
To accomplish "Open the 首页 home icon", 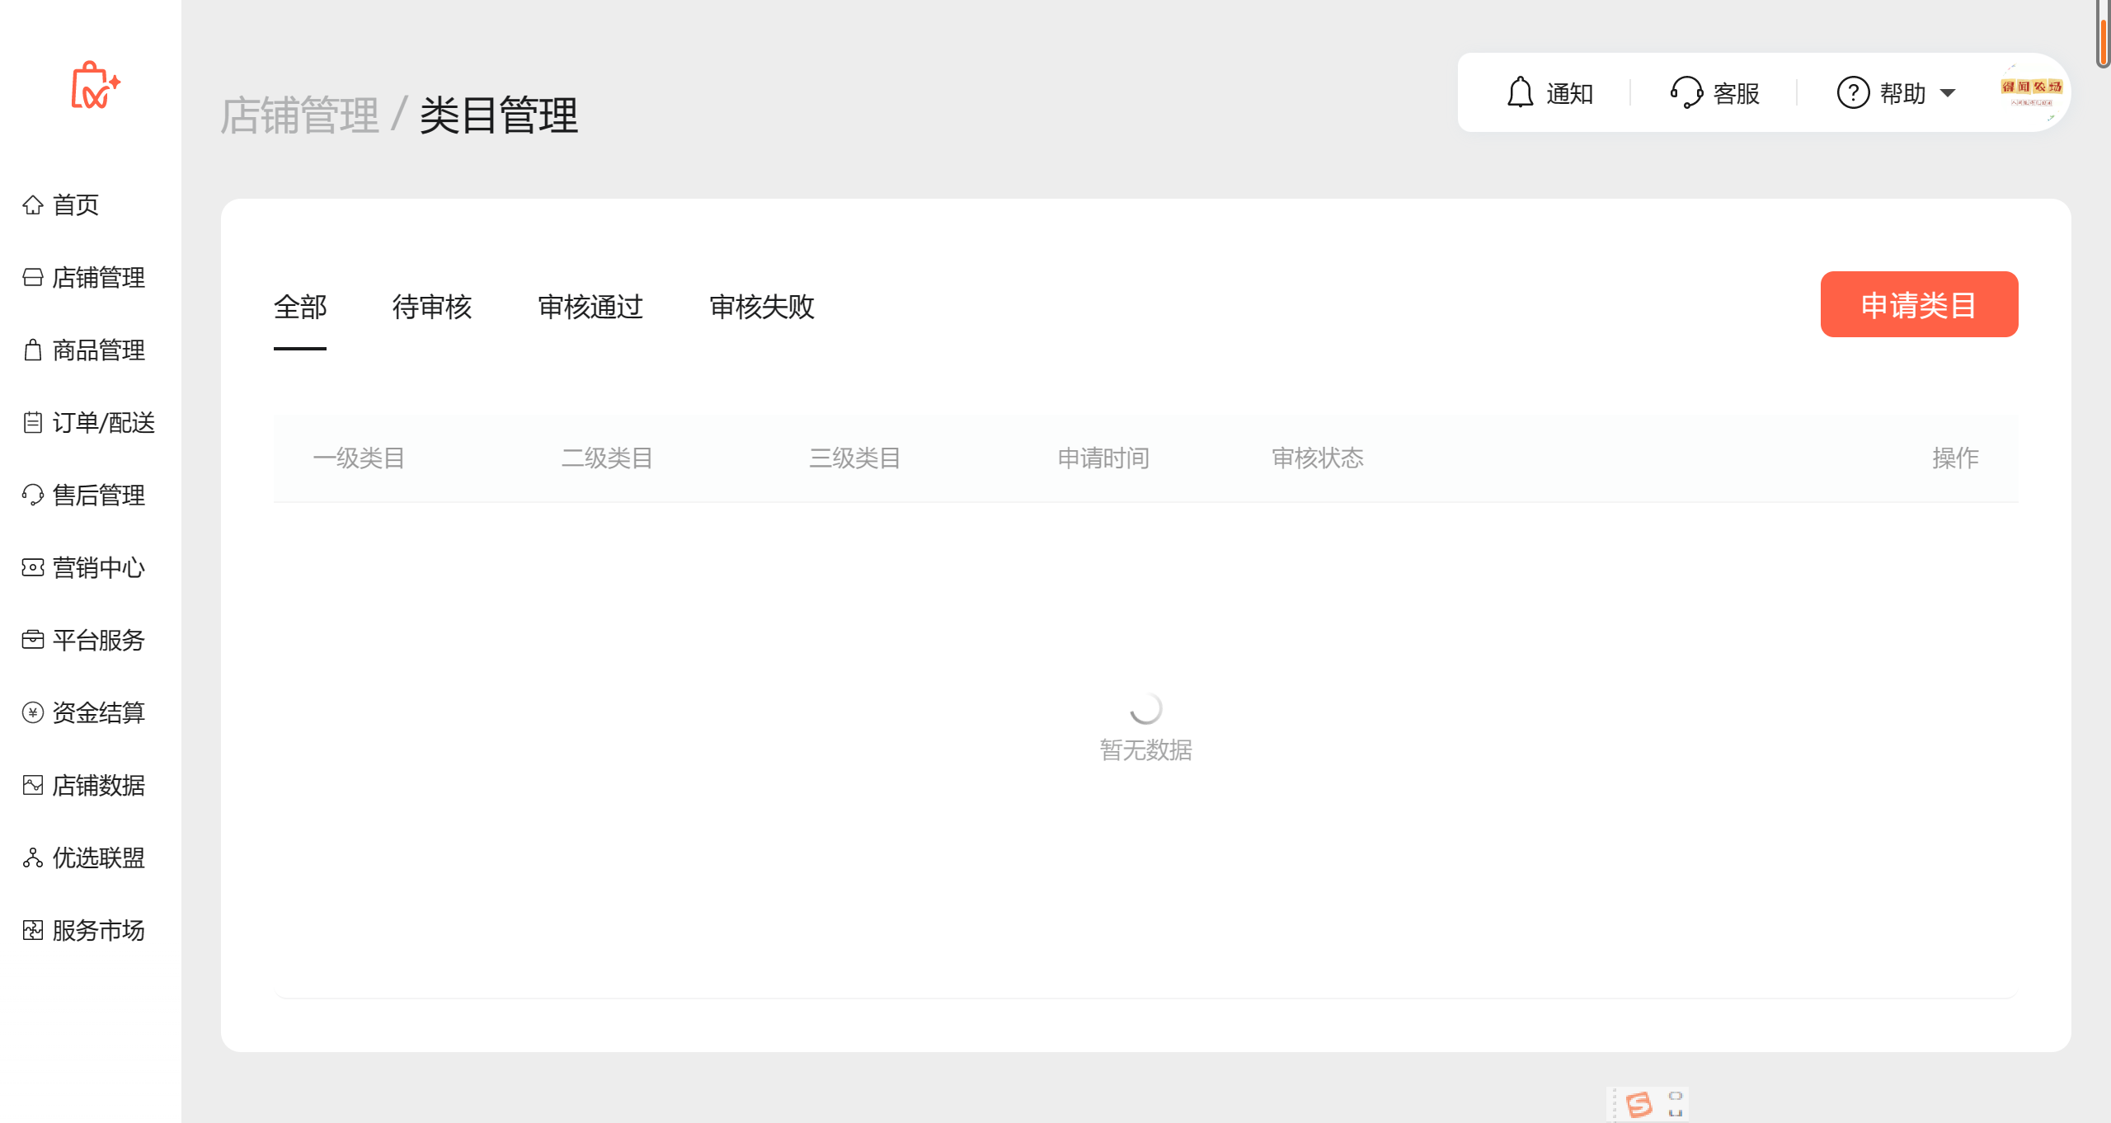I will tap(33, 204).
